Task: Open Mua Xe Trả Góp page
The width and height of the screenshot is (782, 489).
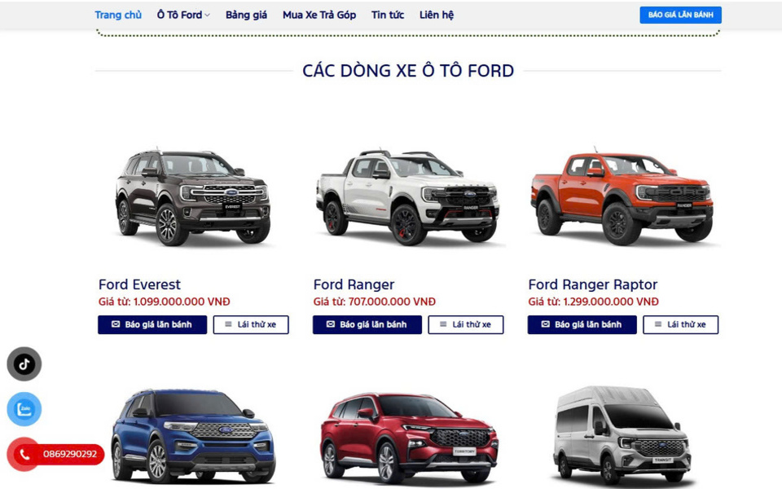Action: 319,15
